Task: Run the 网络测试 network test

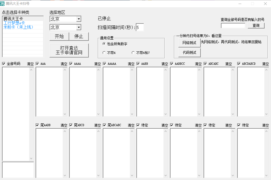Action: tap(190, 43)
